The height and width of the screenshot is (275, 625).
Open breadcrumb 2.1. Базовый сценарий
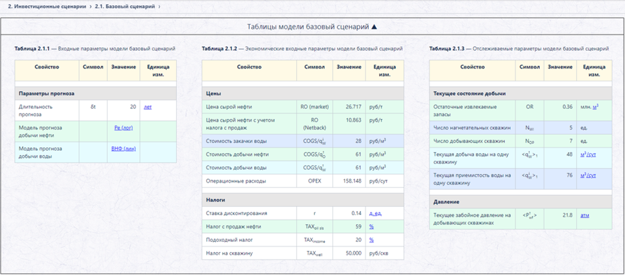point(125,7)
